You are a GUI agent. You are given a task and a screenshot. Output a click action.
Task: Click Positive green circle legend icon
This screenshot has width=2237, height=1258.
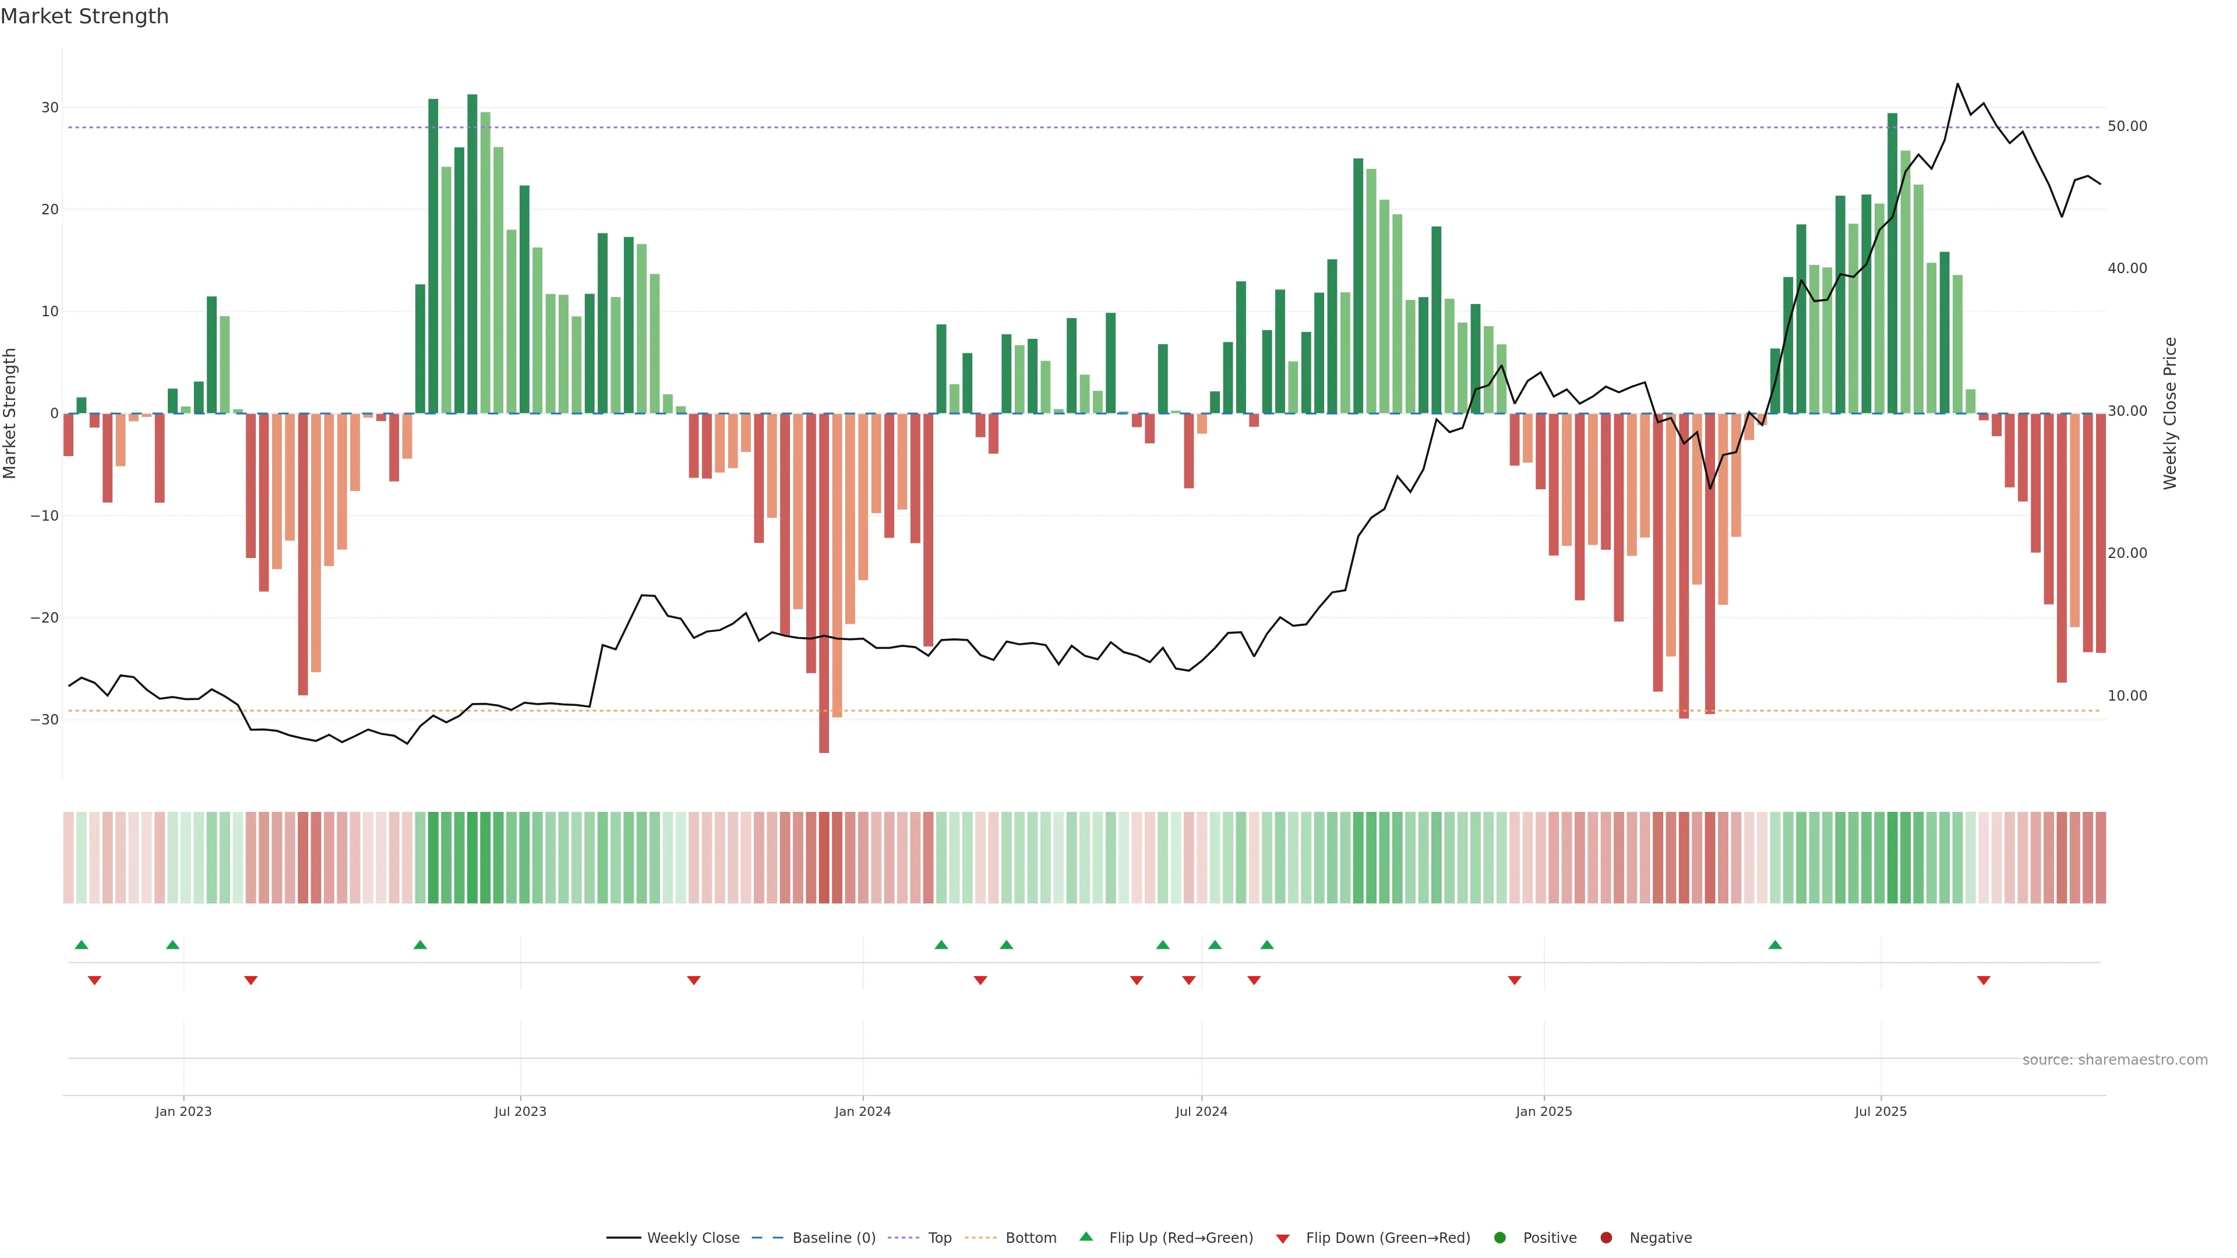tap(1499, 1237)
